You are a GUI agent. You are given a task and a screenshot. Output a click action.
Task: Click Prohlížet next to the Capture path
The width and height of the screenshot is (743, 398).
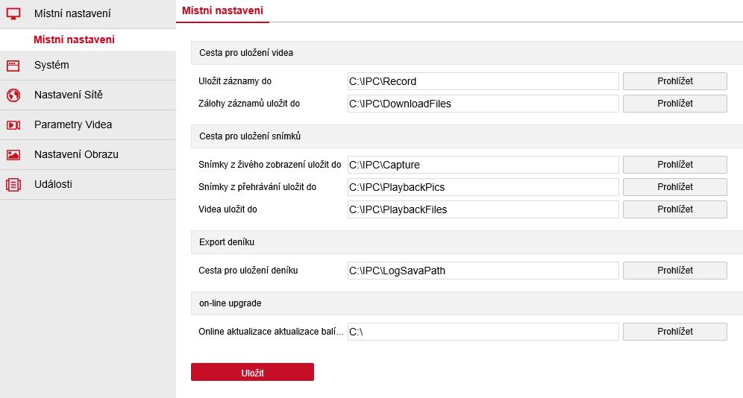point(675,164)
